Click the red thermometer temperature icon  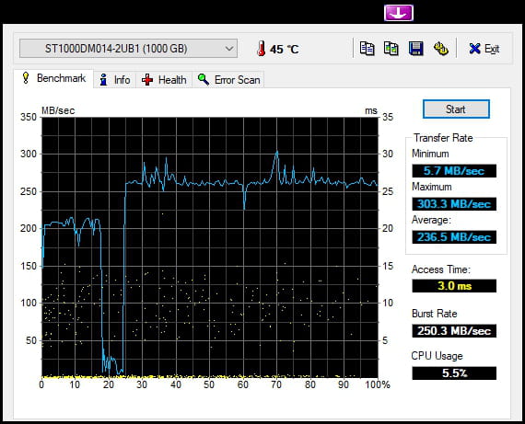tap(262, 49)
